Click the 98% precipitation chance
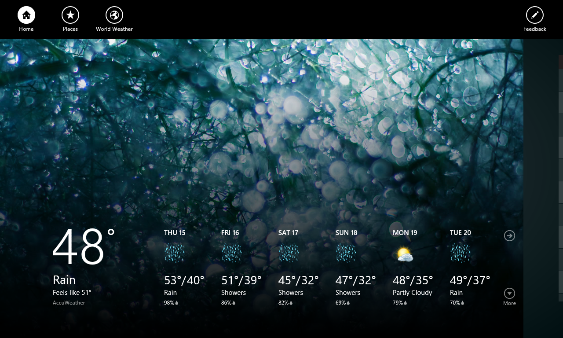This screenshot has height=338, width=563. click(x=171, y=303)
